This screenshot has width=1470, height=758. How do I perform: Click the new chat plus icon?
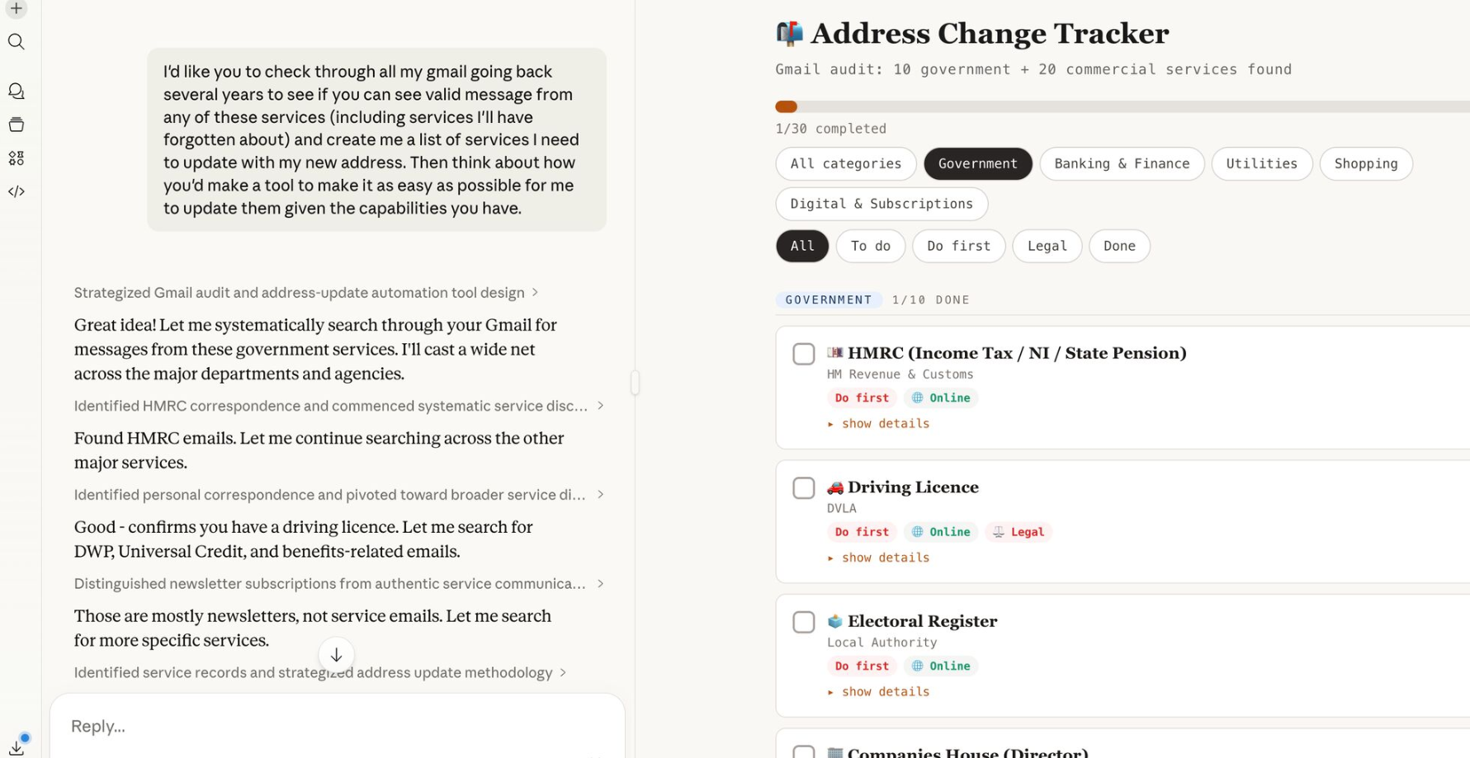point(16,8)
